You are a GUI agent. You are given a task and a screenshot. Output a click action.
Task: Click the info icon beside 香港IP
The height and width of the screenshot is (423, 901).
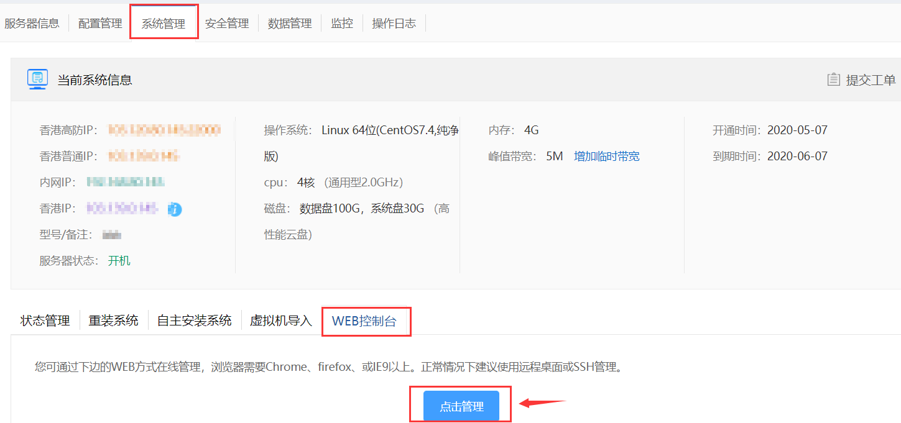click(x=175, y=209)
